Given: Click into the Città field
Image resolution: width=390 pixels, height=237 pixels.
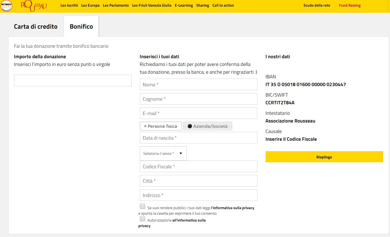Looking at the screenshot, I should (x=199, y=181).
